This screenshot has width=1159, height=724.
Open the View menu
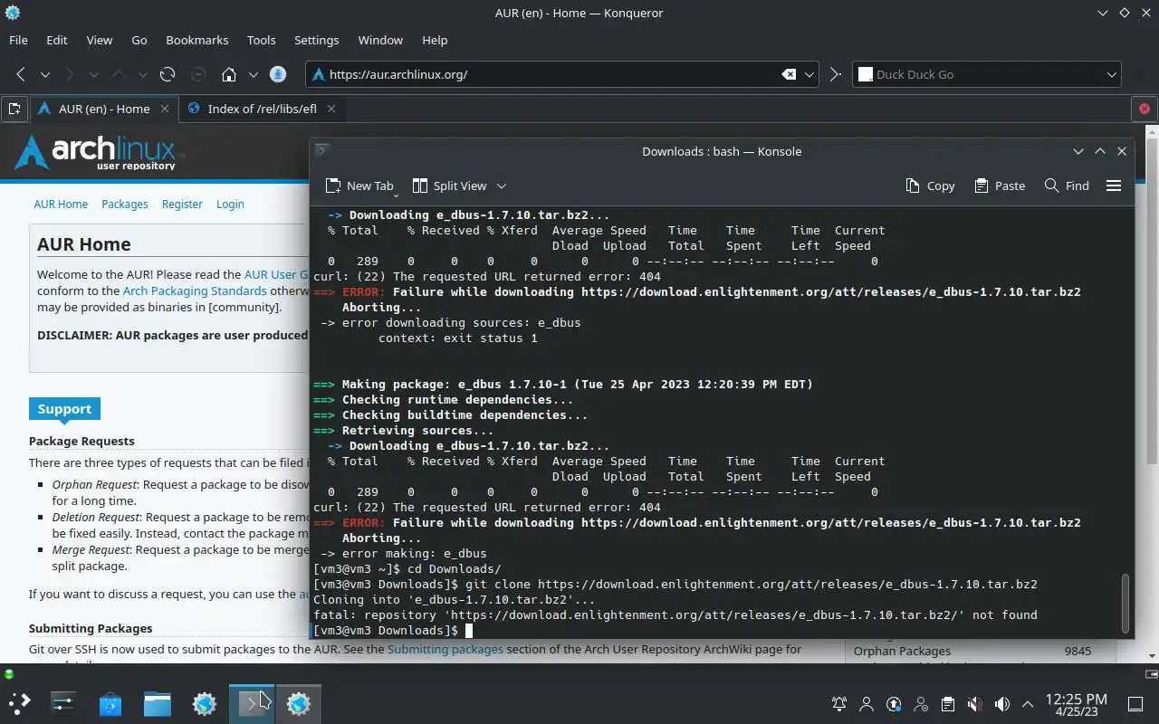coord(100,40)
